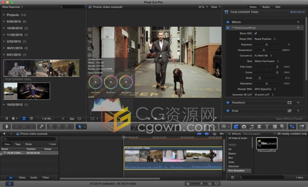The image size is (308, 187).
Task: Open the Retime speed menu icon
Action: tap(224, 127)
